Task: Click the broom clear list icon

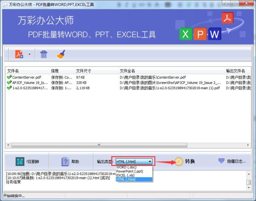Action: pos(61,54)
